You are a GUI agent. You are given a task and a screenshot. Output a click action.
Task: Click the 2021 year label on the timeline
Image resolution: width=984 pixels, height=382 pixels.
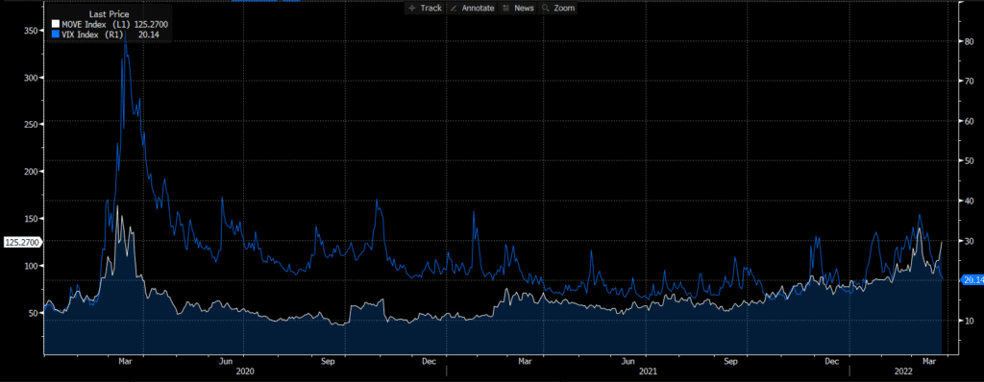647,371
